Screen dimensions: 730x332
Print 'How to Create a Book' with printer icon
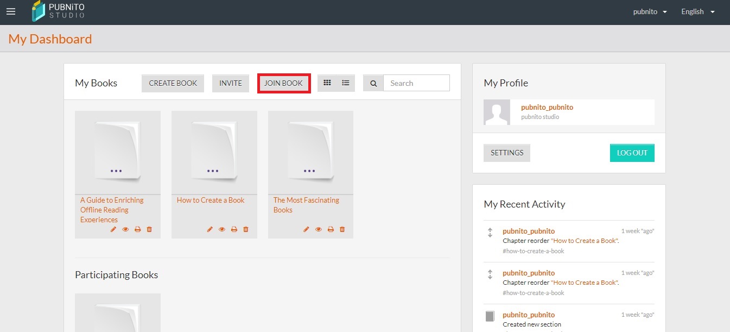pyautogui.click(x=234, y=229)
